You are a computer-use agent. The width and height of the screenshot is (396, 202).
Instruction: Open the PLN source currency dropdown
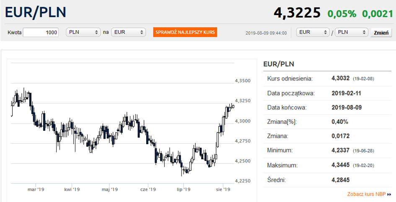click(x=83, y=32)
